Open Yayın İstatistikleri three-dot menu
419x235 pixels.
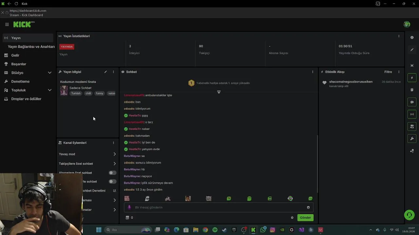point(399,36)
